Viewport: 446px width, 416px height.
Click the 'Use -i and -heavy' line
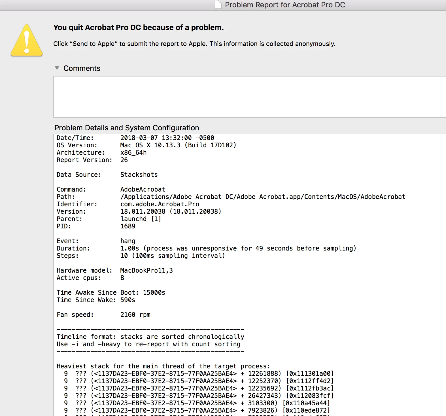coord(148,344)
